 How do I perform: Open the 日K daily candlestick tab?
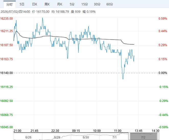[35, 4]
